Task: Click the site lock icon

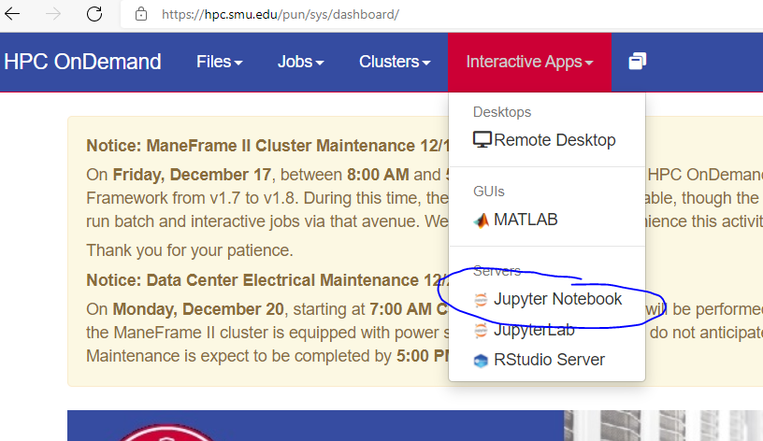Action: point(141,14)
